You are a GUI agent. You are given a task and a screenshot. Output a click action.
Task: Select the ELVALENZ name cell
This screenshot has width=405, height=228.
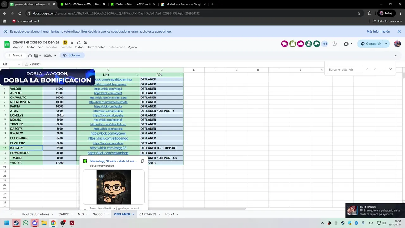(26, 143)
